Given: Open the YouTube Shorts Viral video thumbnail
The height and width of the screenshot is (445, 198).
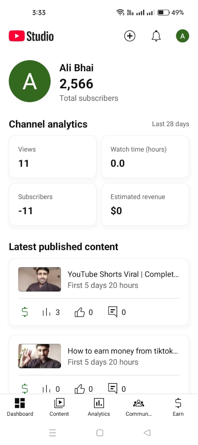Looking at the screenshot, I should coord(40,279).
